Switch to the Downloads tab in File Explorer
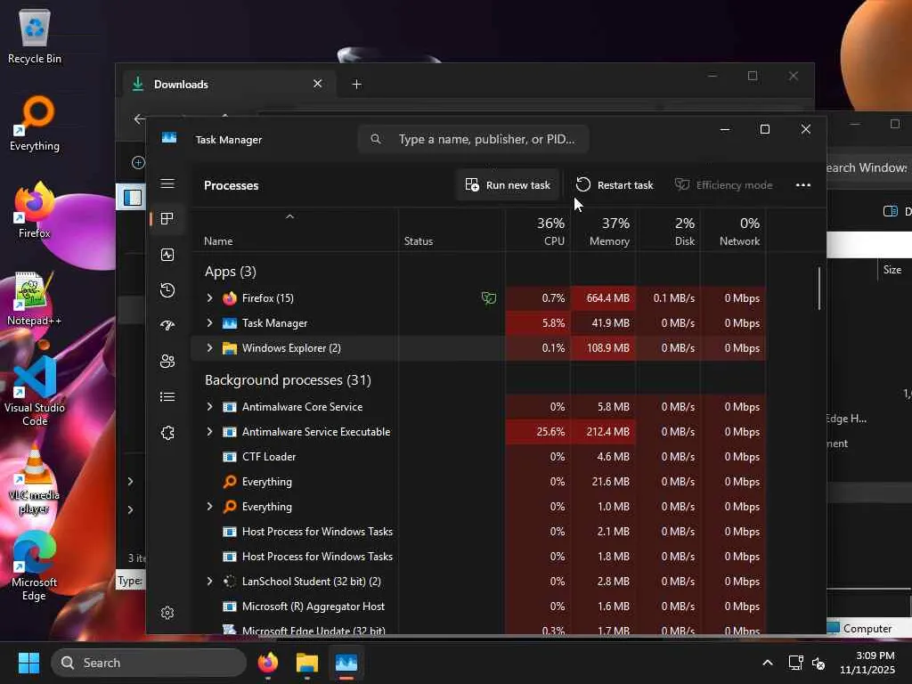 pyautogui.click(x=227, y=85)
